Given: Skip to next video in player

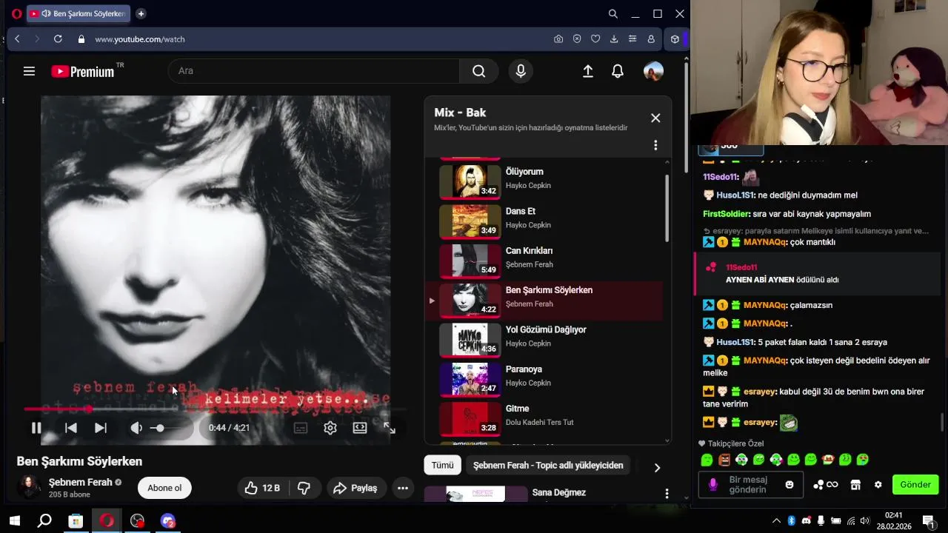Looking at the screenshot, I should 101,428.
